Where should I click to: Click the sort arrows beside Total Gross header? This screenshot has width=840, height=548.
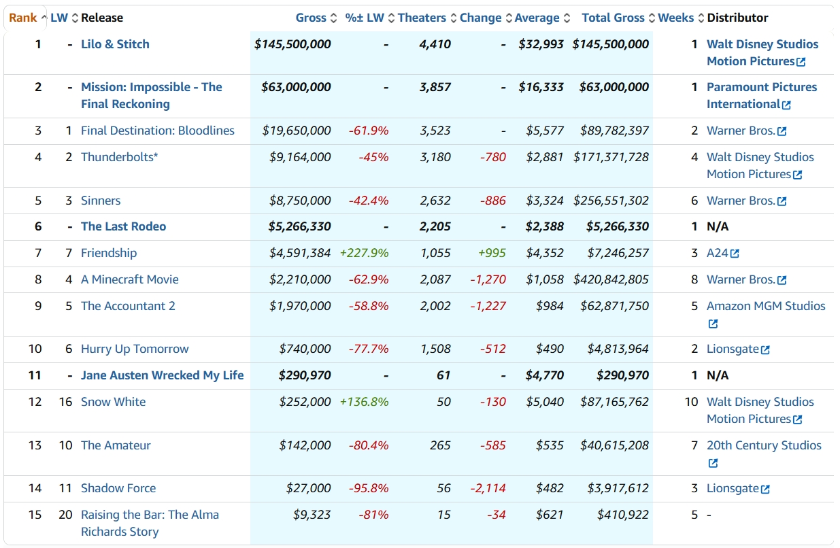click(651, 18)
